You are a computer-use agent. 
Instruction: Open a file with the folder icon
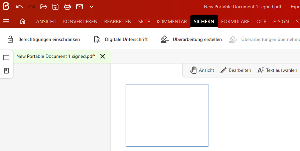coord(43,7)
